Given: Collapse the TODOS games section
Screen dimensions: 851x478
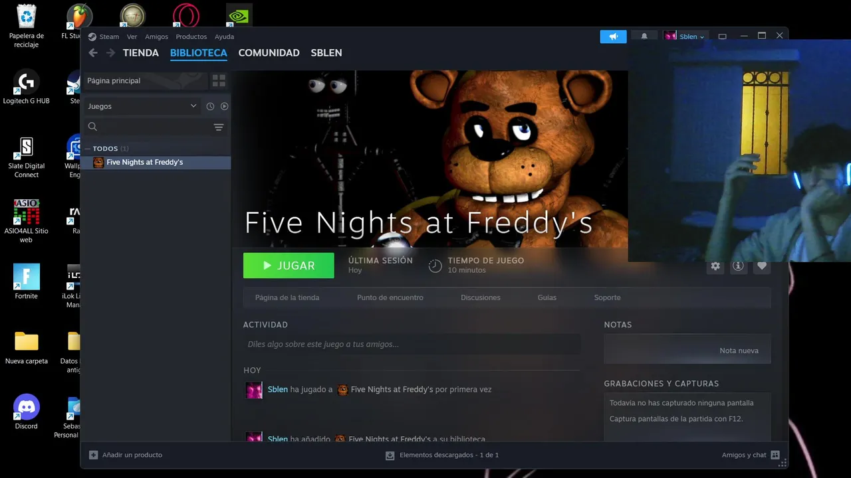Looking at the screenshot, I should point(88,149).
